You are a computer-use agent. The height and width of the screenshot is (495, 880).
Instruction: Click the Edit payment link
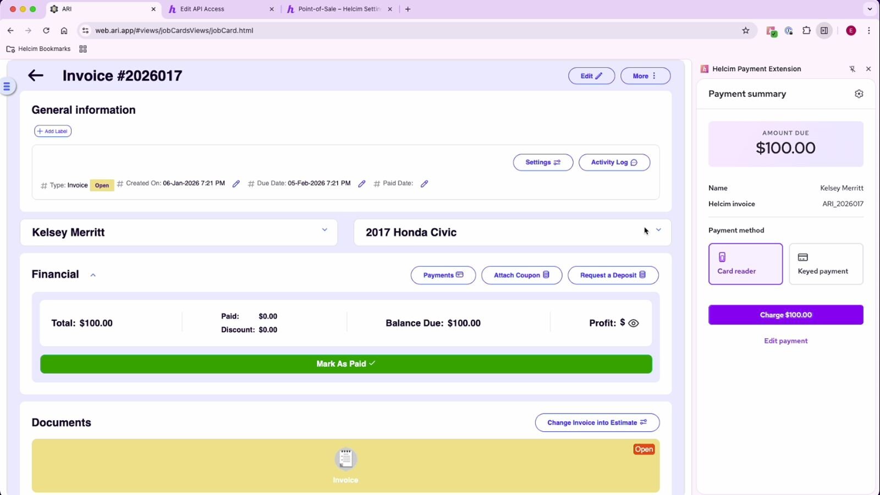[785, 341]
